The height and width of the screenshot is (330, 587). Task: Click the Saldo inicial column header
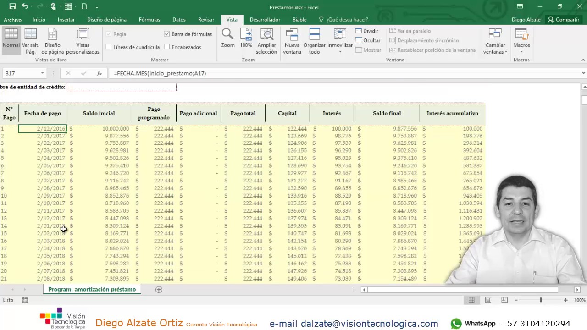(99, 113)
